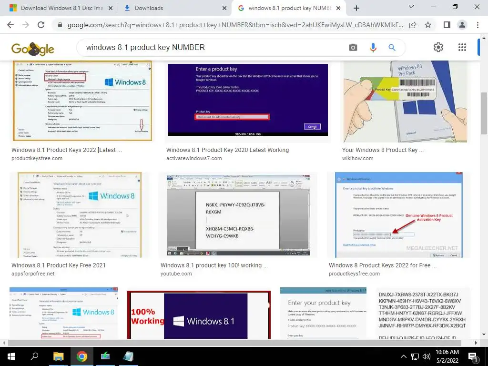Screen dimensions: 488x366
Task: Show hidden system tray icons
Action: pyautogui.click(x=403, y=356)
